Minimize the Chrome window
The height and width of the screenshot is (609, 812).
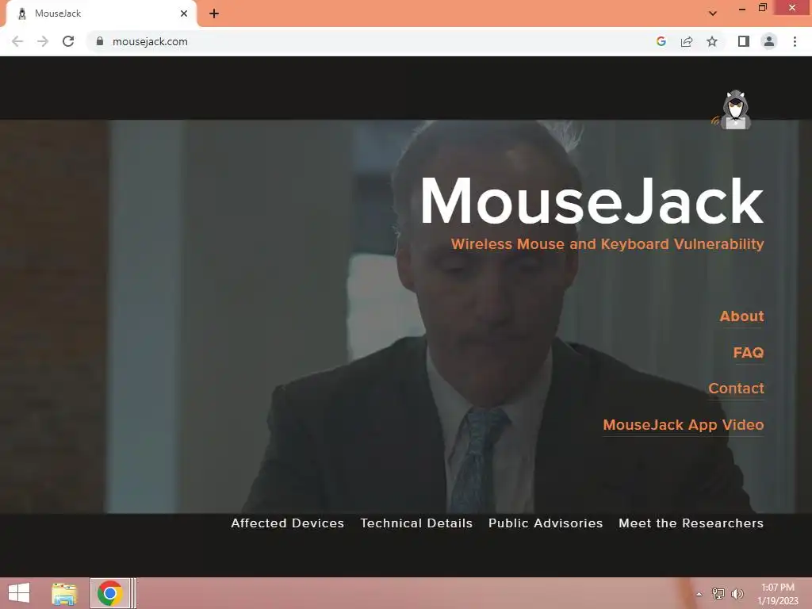click(x=742, y=9)
